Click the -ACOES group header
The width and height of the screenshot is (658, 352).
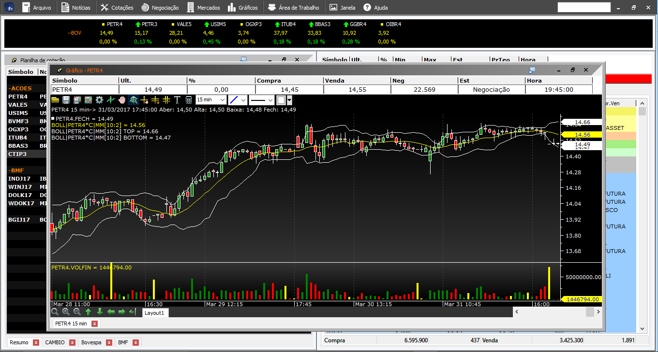20,88
